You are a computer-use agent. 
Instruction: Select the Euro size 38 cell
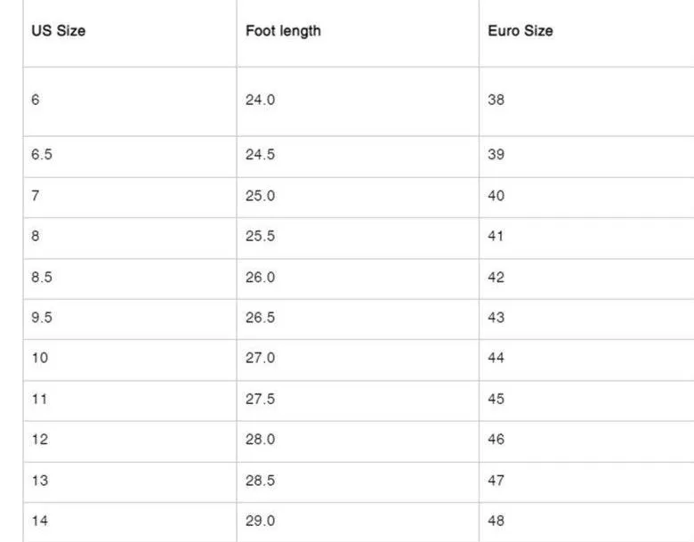(x=586, y=101)
